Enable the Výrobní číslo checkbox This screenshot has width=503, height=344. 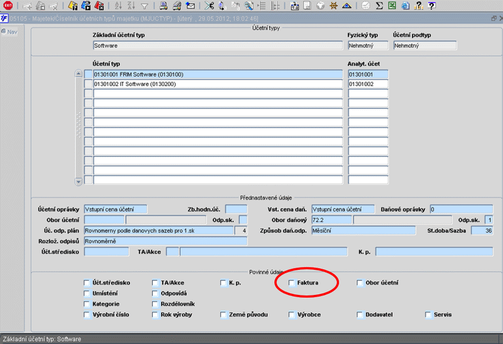(86, 314)
